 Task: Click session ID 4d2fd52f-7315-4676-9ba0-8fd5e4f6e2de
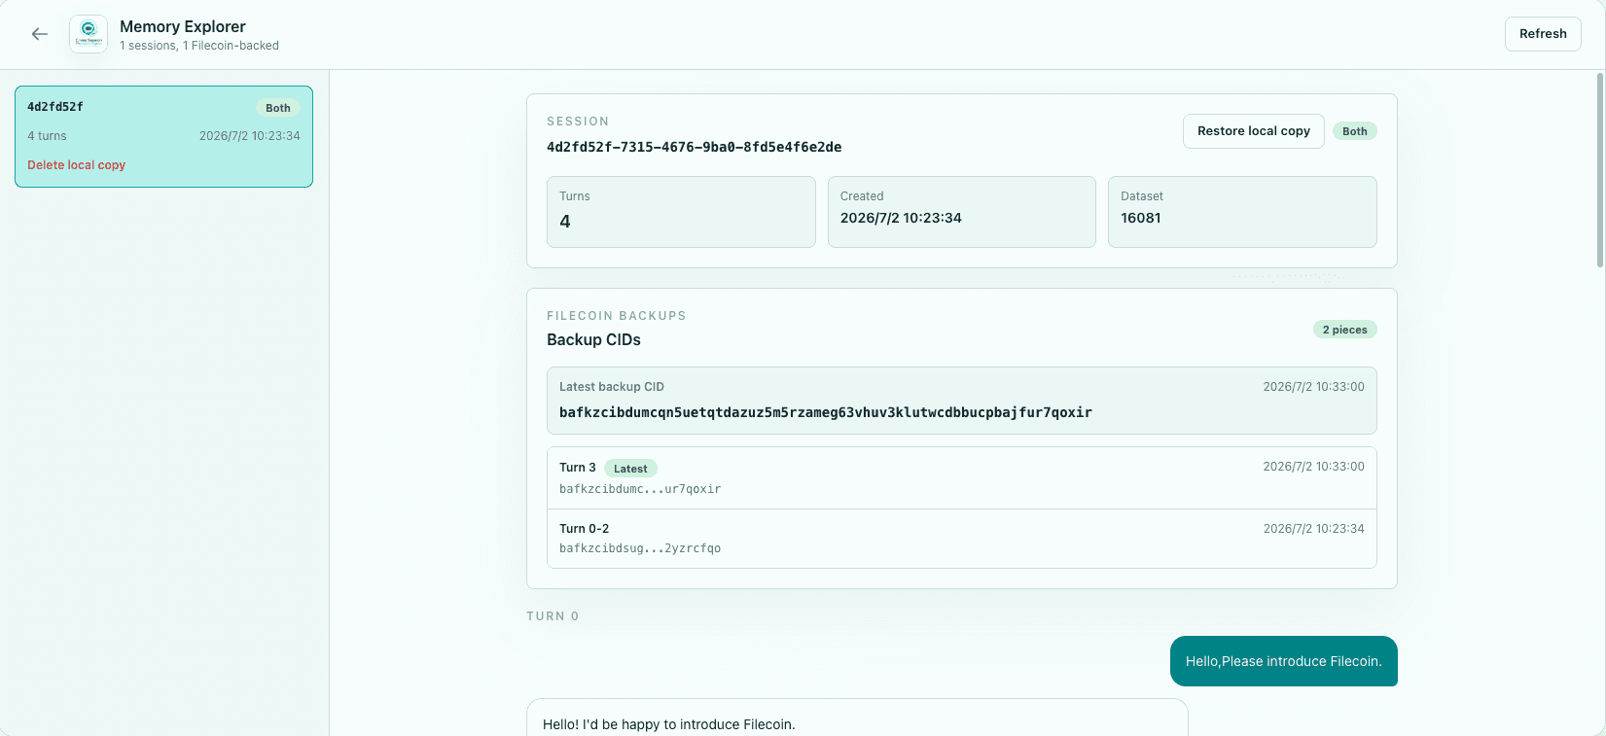[695, 148]
